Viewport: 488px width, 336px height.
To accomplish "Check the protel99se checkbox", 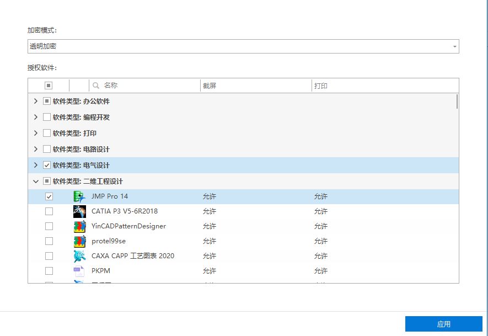I will coord(49,241).
